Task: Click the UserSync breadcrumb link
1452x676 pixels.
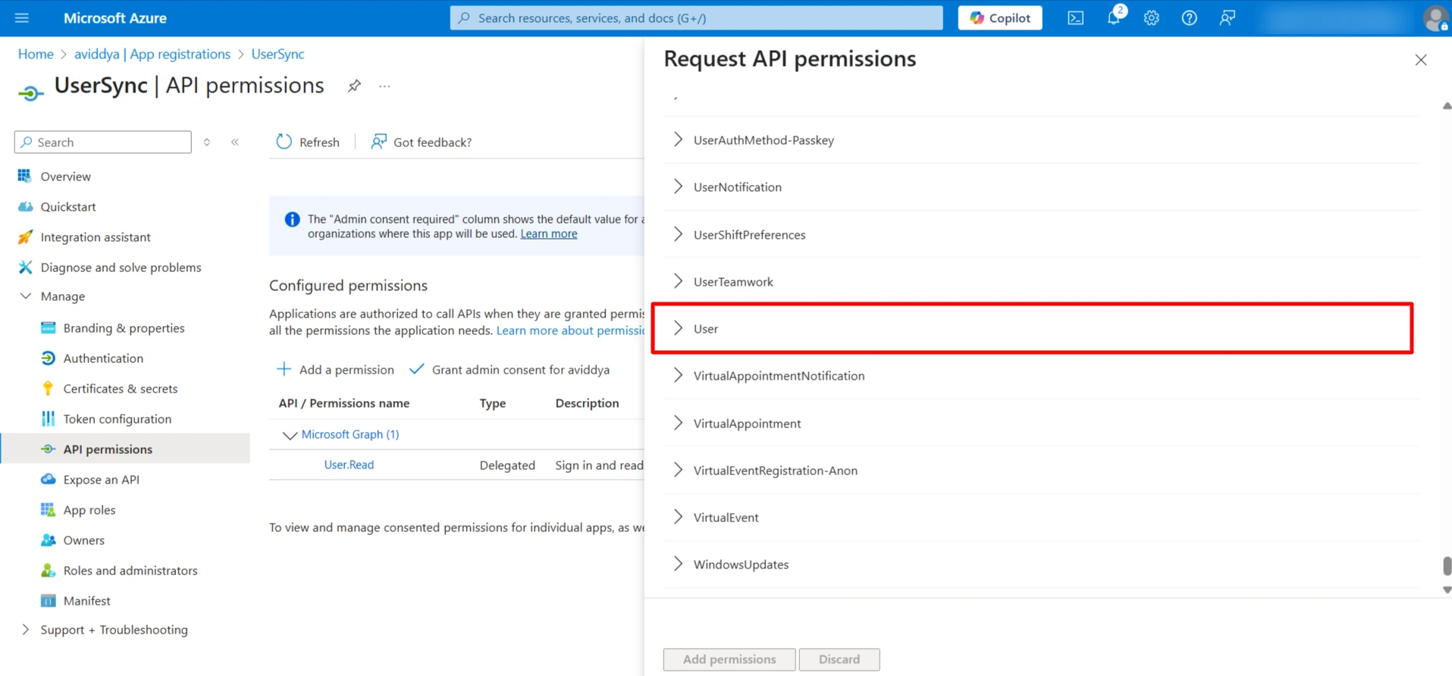Action: [x=278, y=54]
